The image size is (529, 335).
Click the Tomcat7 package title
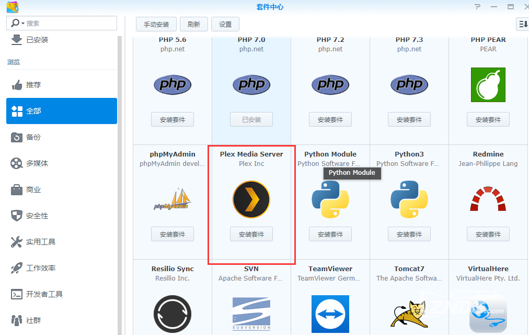coord(409,269)
